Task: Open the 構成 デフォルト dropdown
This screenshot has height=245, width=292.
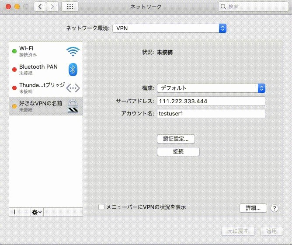Action: (211, 88)
